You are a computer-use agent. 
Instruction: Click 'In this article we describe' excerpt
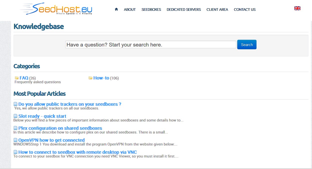[91, 132]
